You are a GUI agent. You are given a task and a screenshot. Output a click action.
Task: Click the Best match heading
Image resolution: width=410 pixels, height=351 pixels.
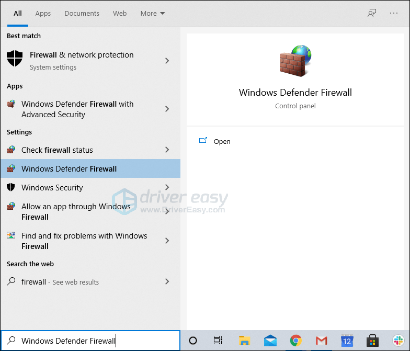[x=24, y=36]
